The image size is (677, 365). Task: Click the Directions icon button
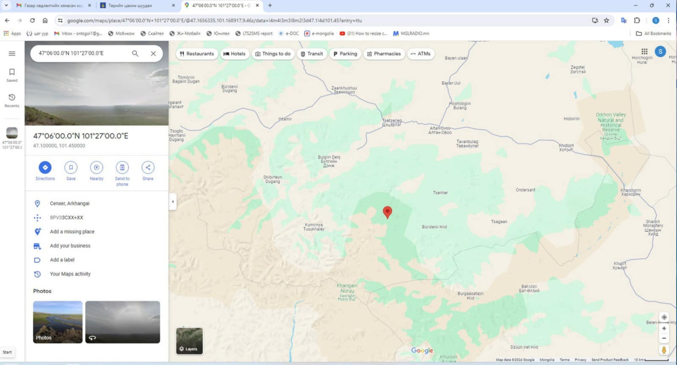pyautogui.click(x=45, y=168)
